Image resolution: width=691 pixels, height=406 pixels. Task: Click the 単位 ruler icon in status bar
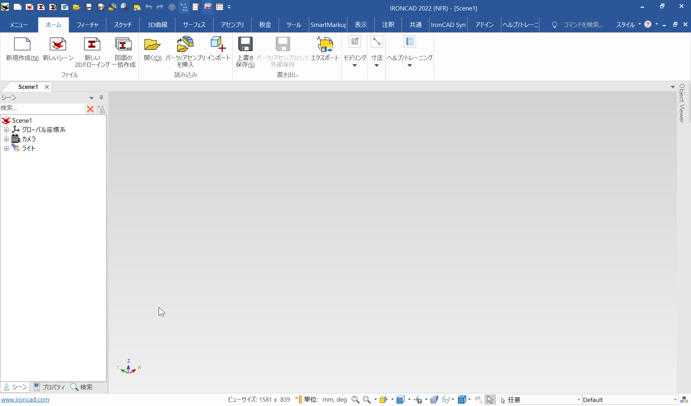298,400
